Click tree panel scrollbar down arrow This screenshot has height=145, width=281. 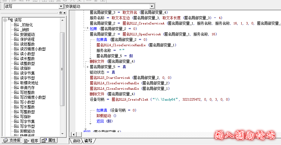pos(62,134)
